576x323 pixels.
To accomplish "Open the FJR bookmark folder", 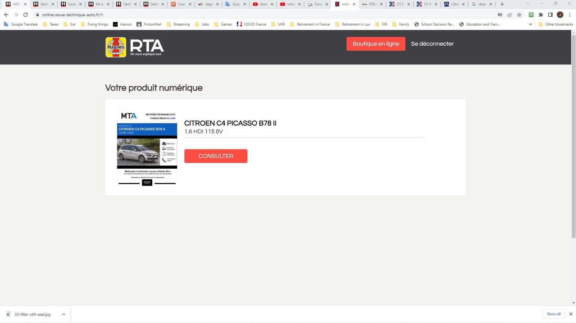I will [381, 24].
